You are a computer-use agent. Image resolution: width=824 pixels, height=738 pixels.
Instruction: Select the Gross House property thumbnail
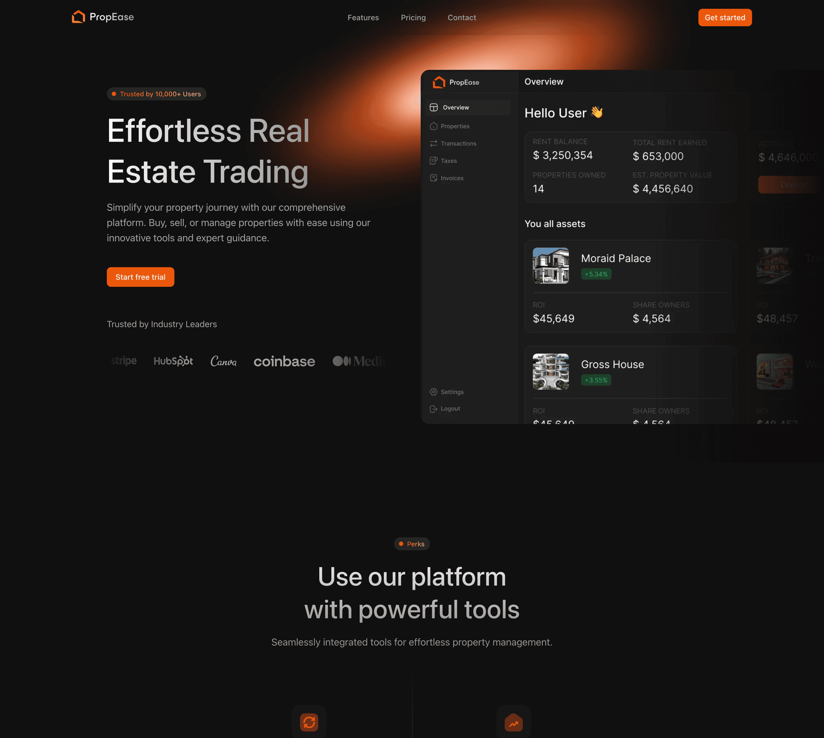(x=551, y=371)
